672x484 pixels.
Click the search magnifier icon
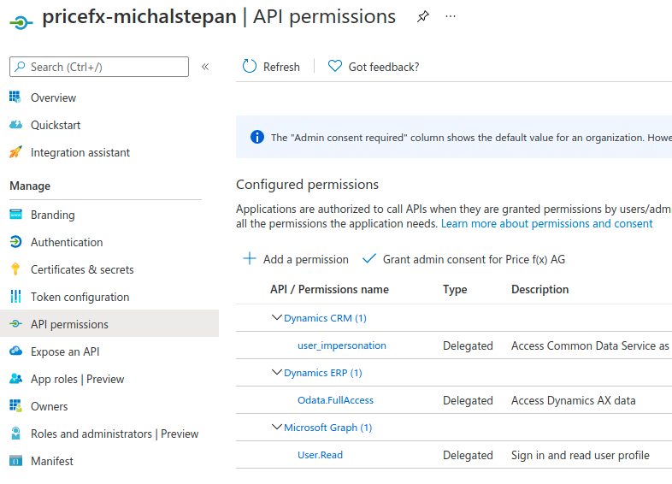coord(20,67)
